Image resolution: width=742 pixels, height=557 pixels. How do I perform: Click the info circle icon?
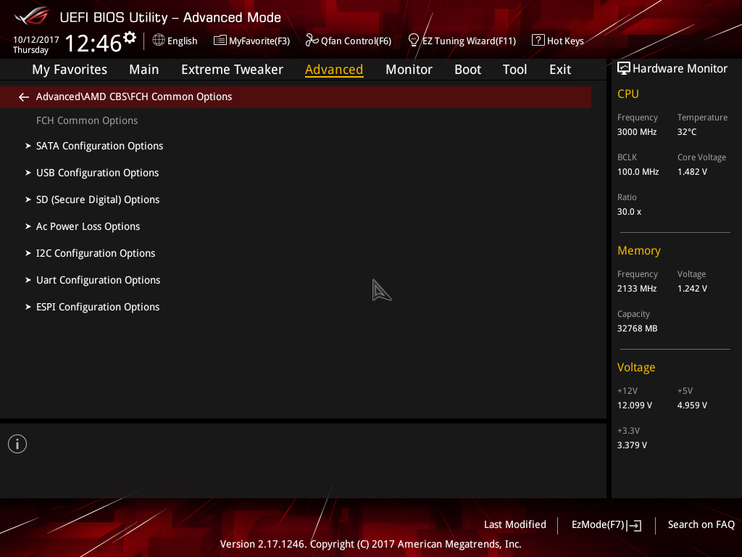pos(17,444)
